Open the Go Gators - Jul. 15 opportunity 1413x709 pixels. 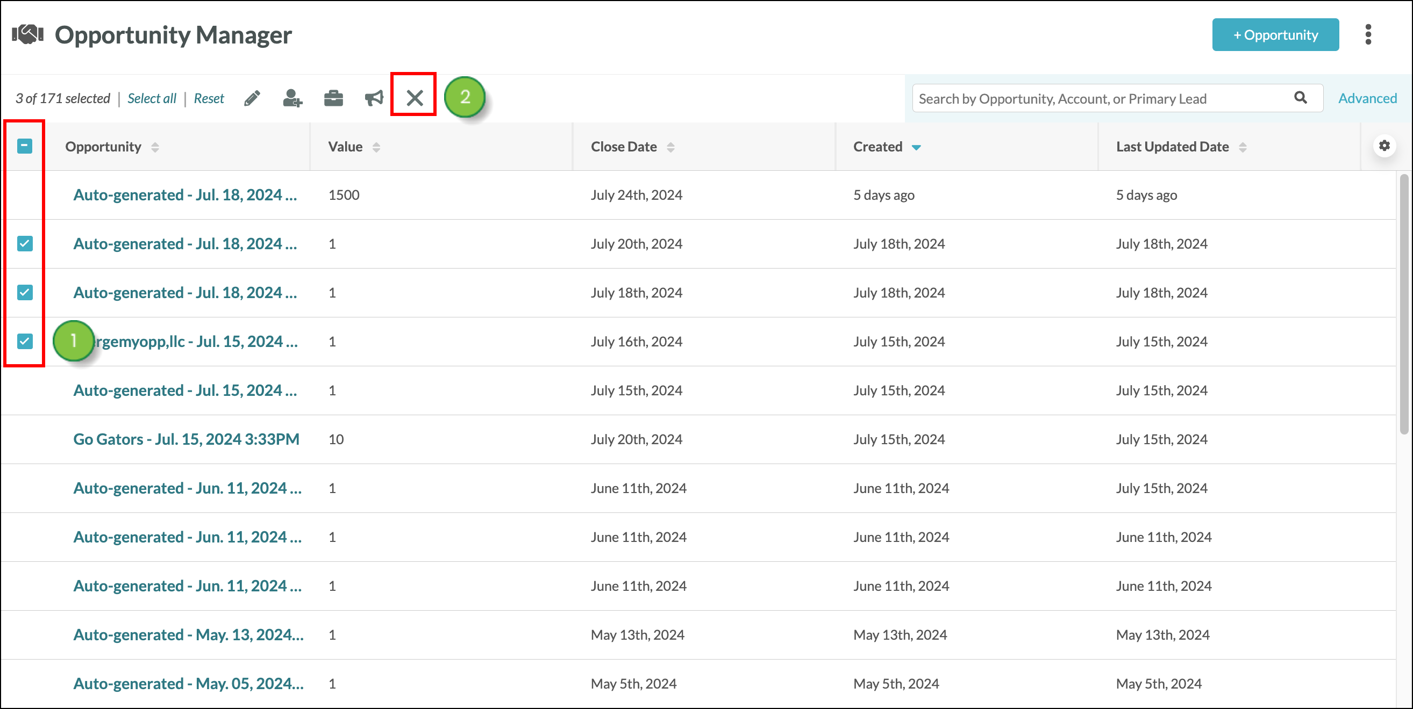pos(187,439)
